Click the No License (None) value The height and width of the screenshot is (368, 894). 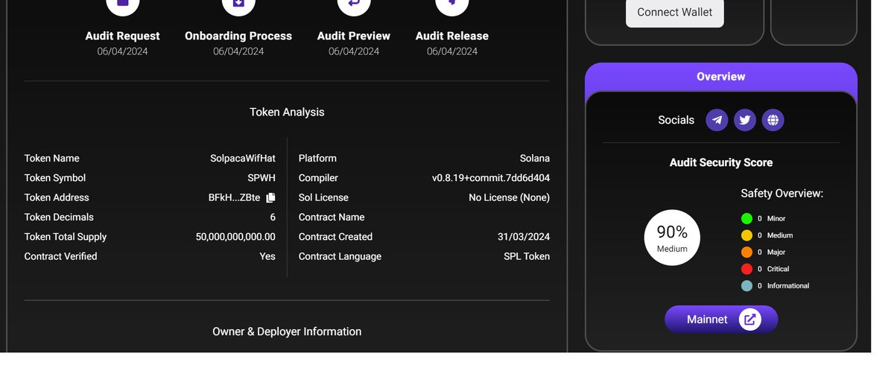[x=509, y=197]
